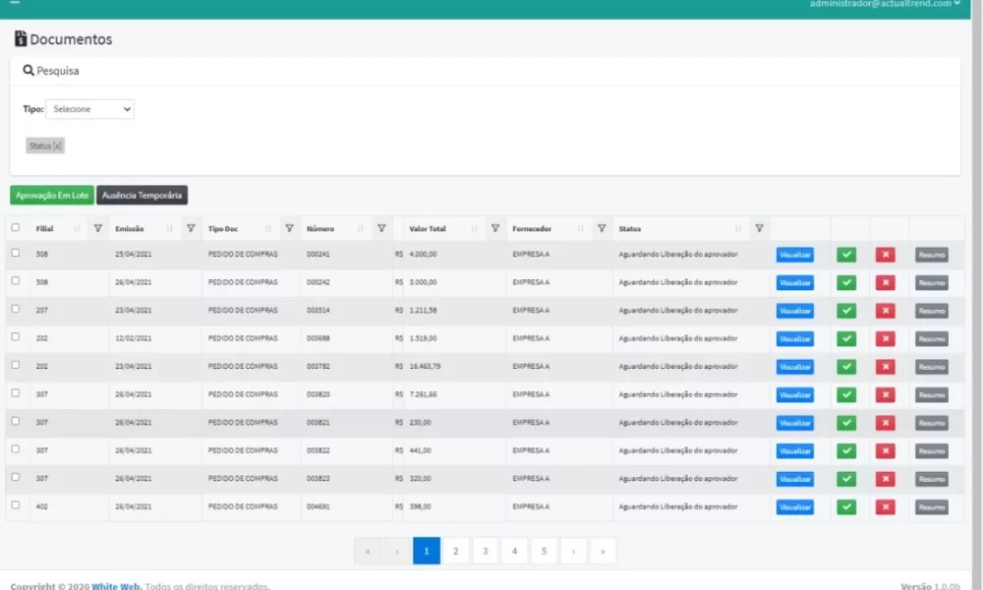Sort table by Filial column

click(77, 229)
